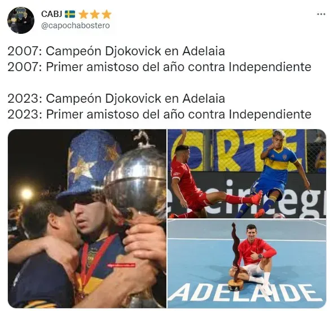Open the CABJ display name profile link

[x=51, y=14]
